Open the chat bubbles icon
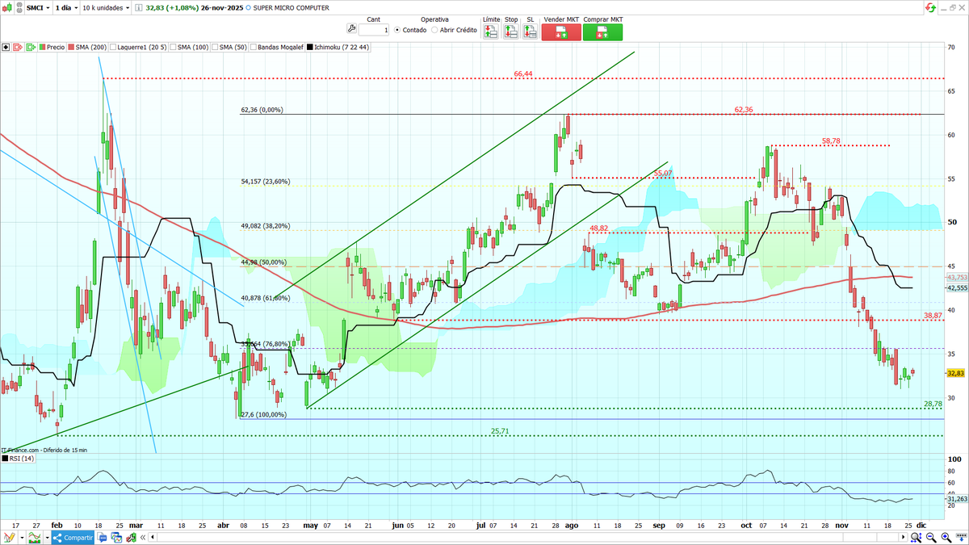 pyautogui.click(x=103, y=537)
